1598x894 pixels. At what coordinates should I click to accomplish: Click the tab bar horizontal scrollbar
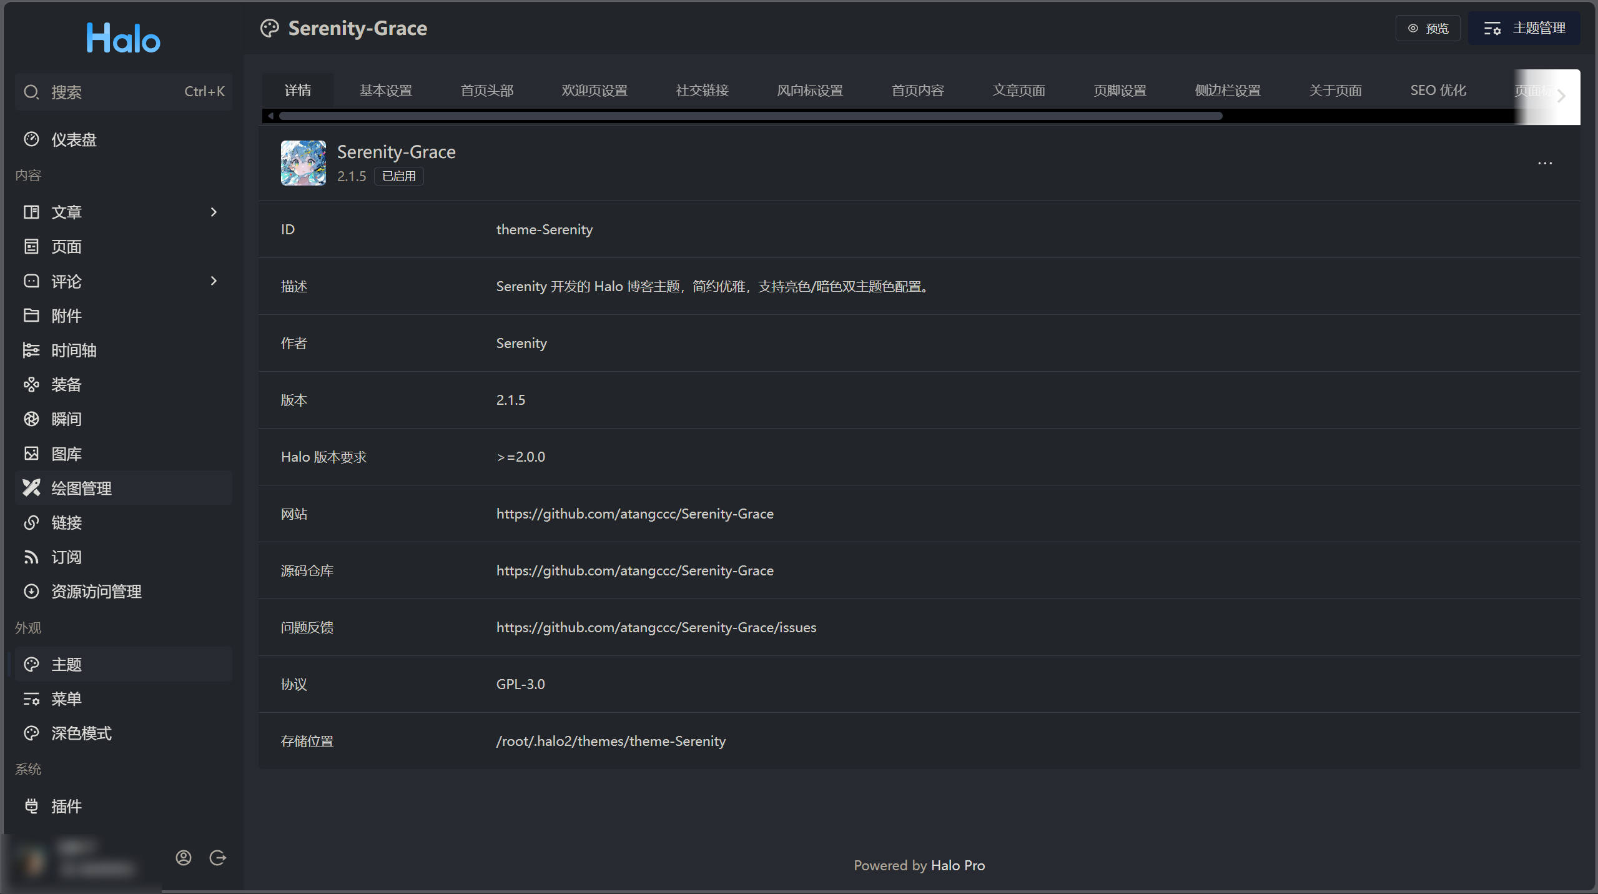(751, 116)
